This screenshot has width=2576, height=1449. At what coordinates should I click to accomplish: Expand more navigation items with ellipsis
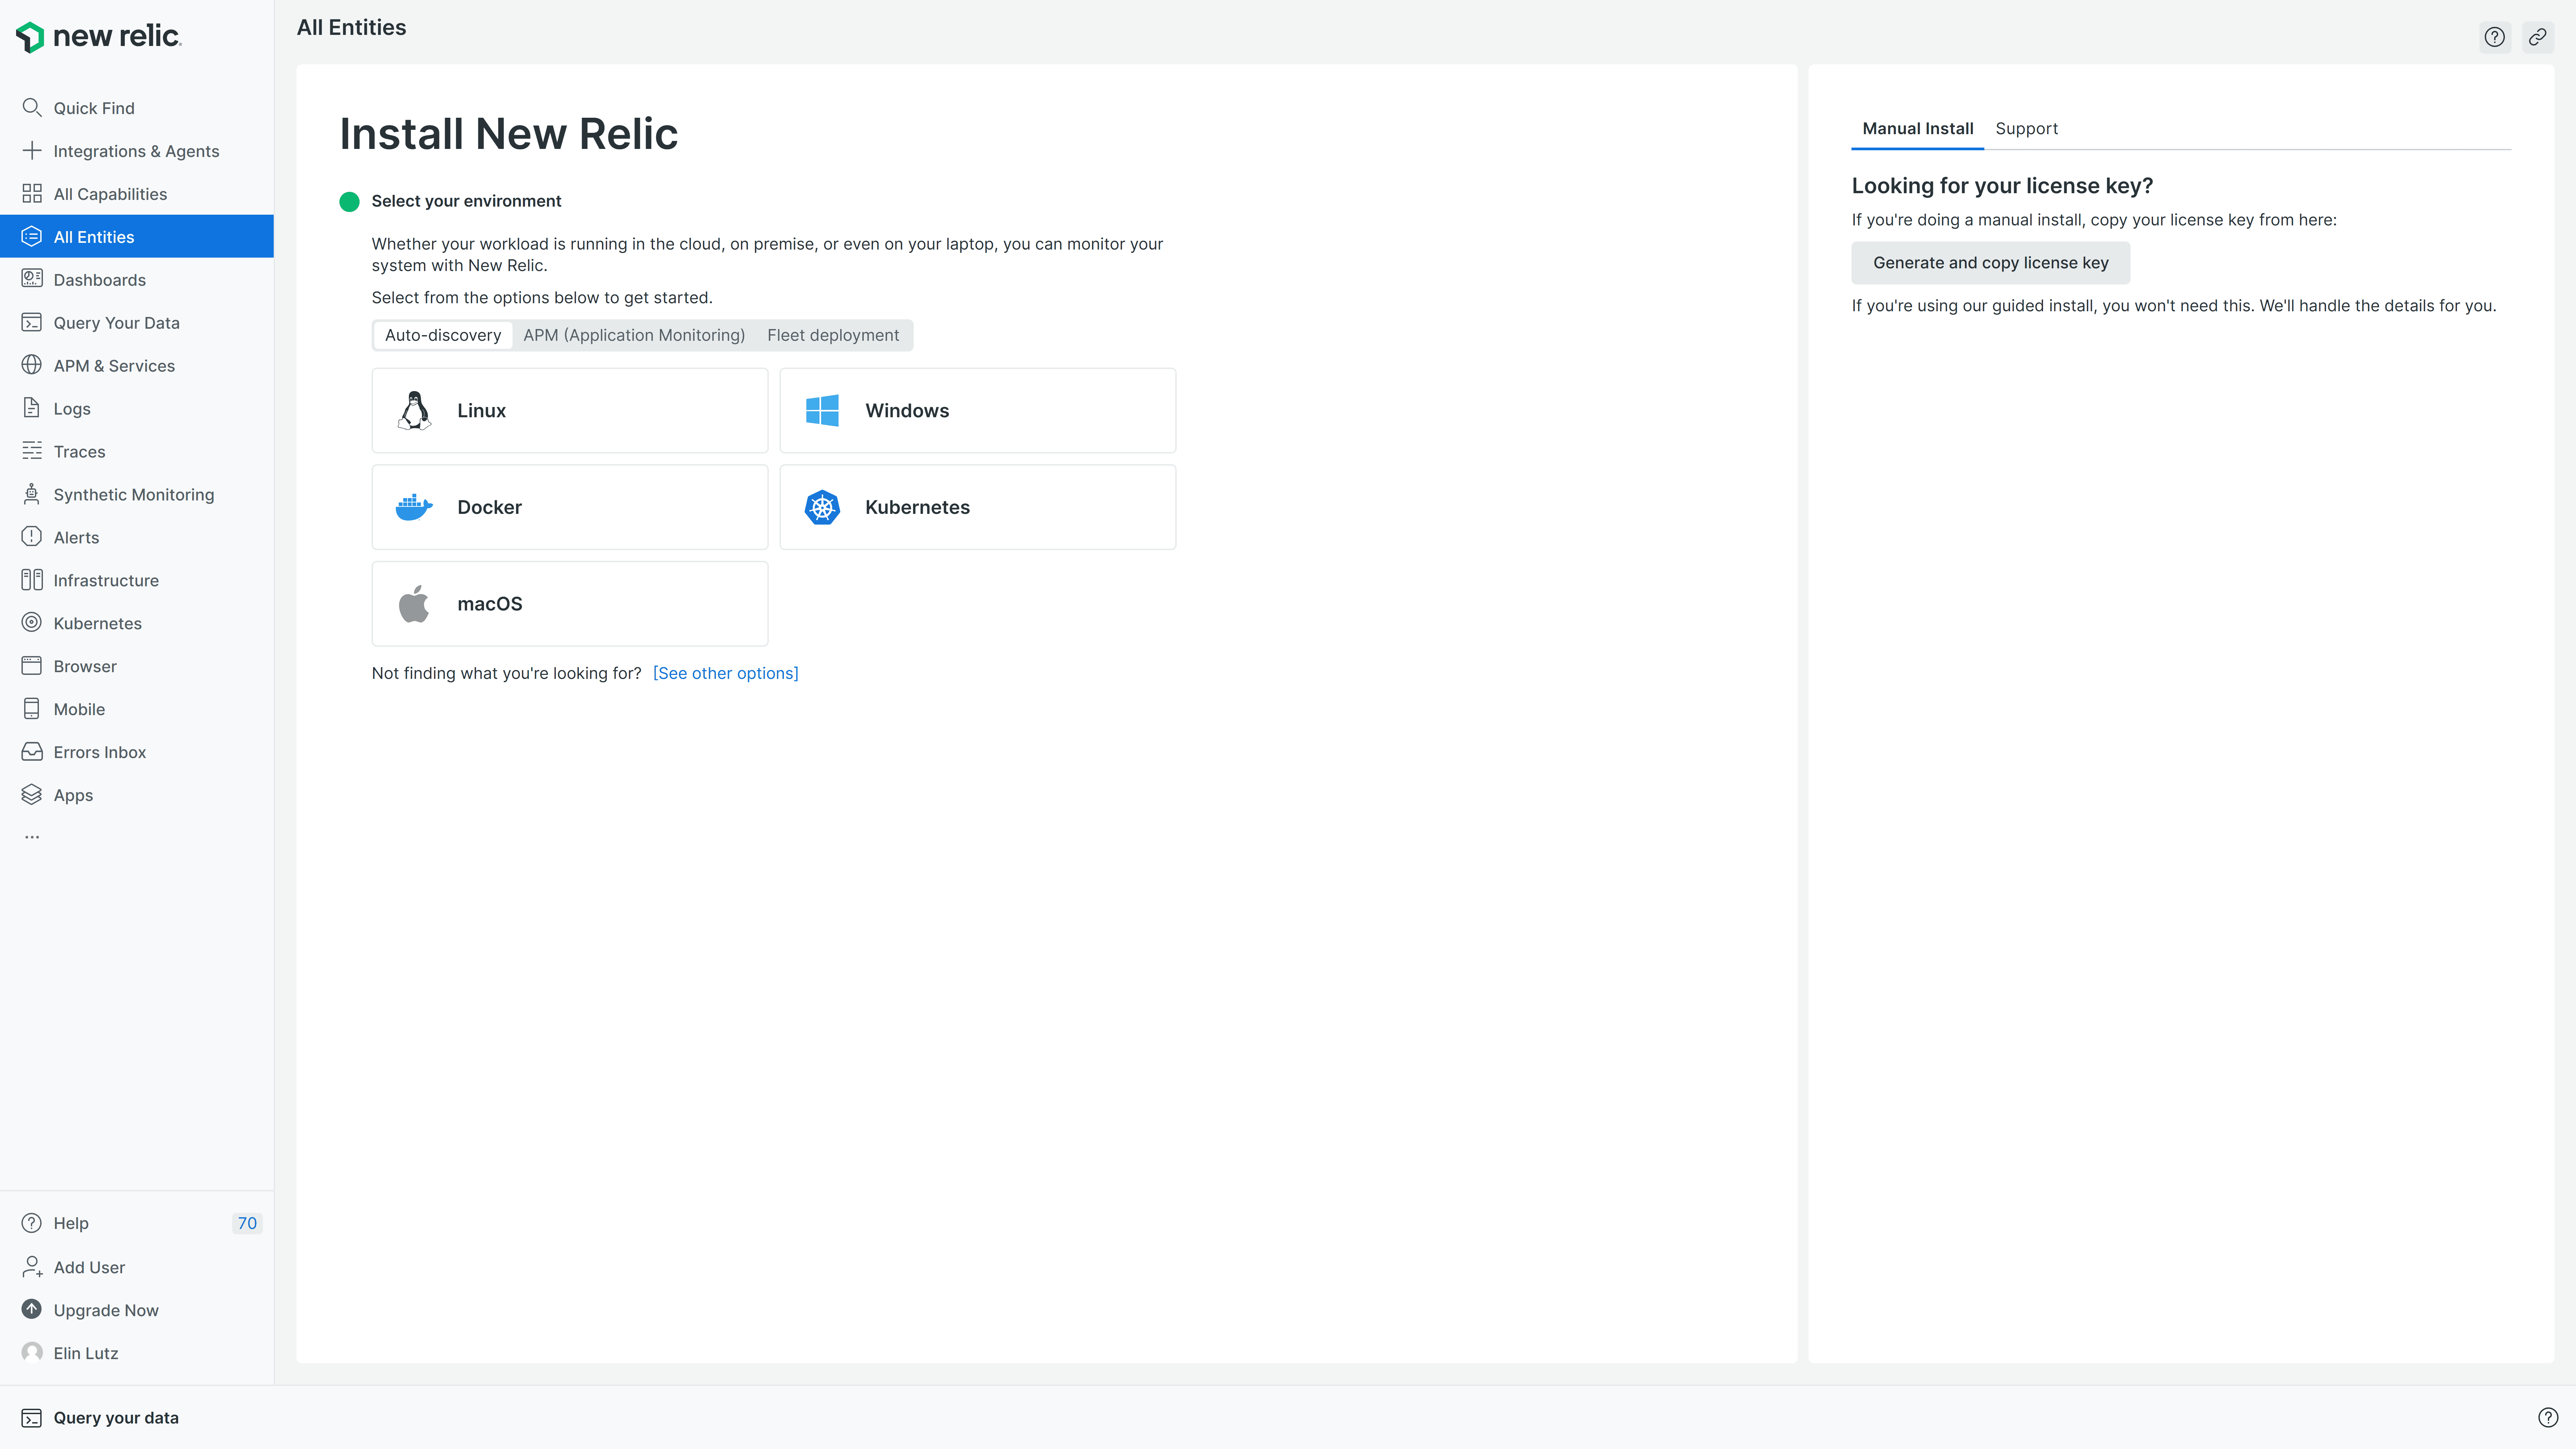(32, 837)
